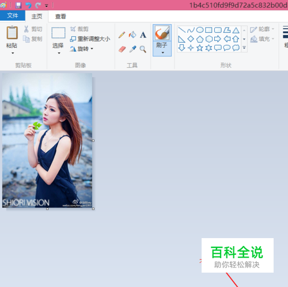Select the Rounded rectangle shape
Viewport: 288px width, 287px height.
[x=218, y=30]
